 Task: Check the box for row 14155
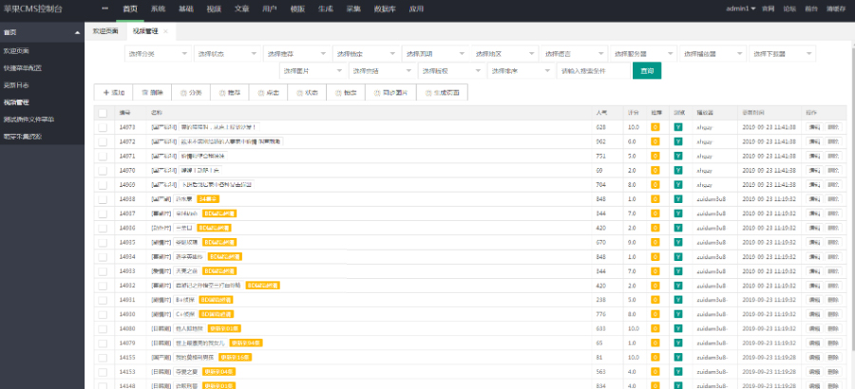(x=103, y=358)
